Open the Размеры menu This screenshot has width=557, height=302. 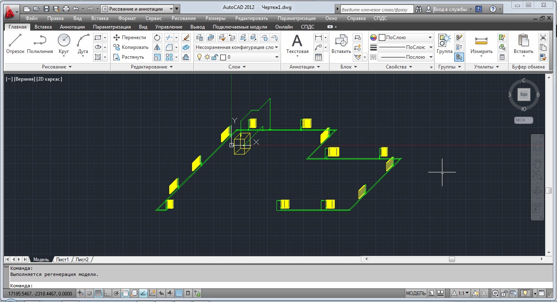point(215,18)
